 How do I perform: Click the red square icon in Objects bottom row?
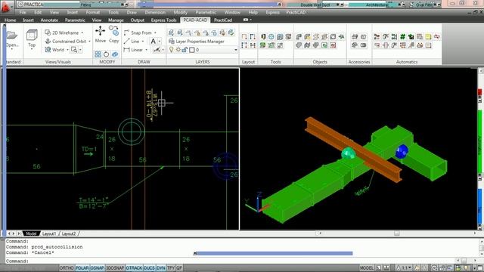[x=333, y=45]
